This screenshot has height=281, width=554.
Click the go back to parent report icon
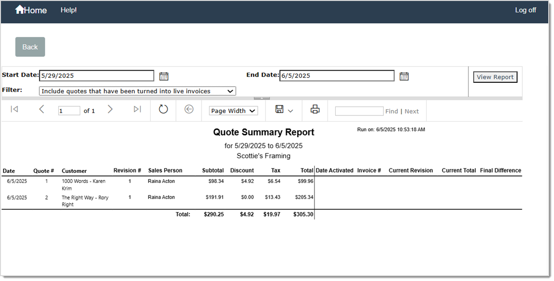coord(189,110)
